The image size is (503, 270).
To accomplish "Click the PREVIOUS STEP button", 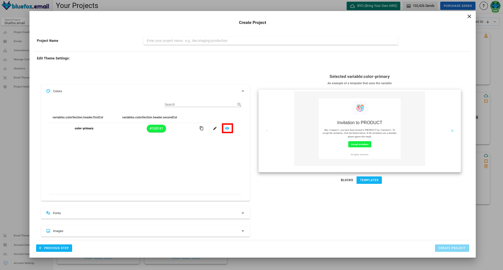I will click(54, 248).
